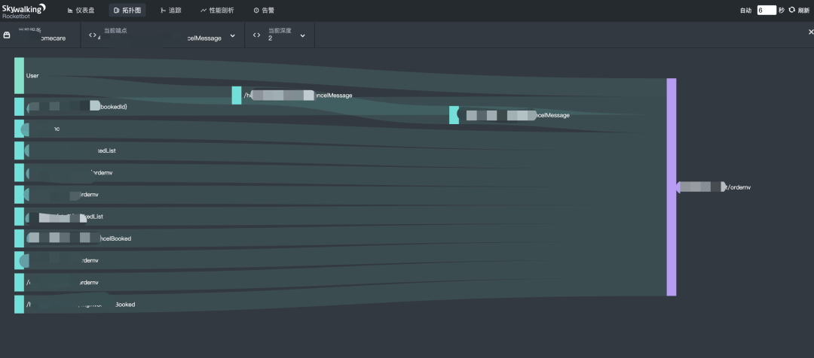Viewport: 814px width, 358px height.
Task: Click the current service package icon
Action: (x=8, y=35)
